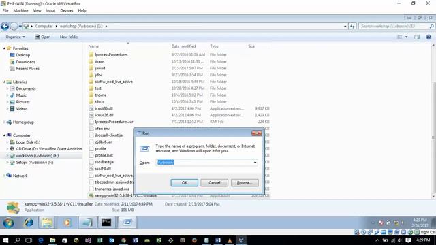Expand the Homegroup tree node
436x245 pixels.
(4, 122)
